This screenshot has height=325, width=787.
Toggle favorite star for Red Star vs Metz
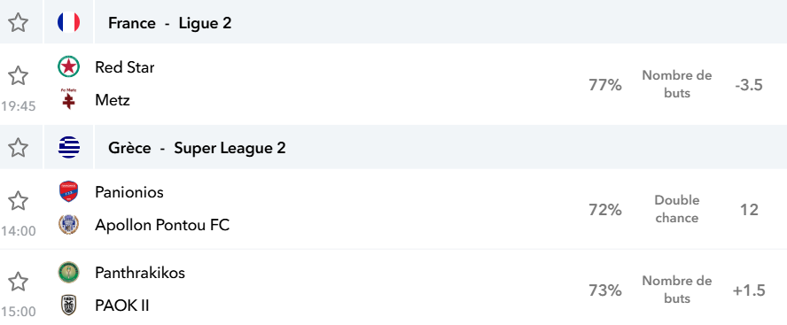[x=19, y=76]
